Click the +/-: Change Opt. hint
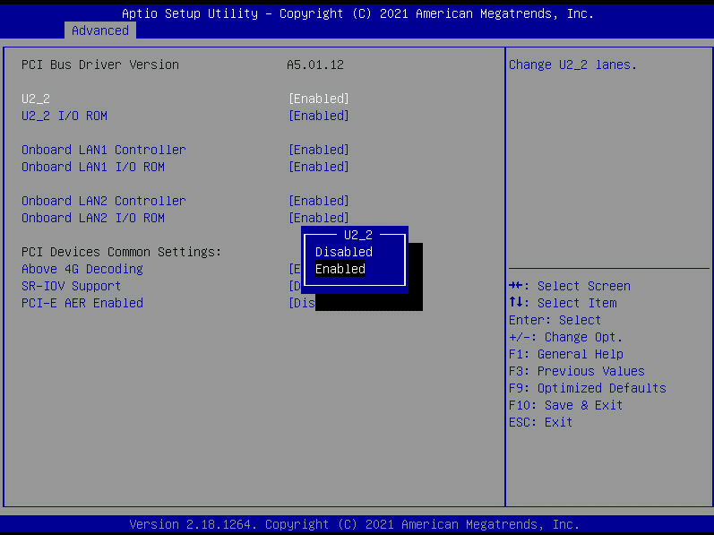The height and width of the screenshot is (535, 714). 565,337
